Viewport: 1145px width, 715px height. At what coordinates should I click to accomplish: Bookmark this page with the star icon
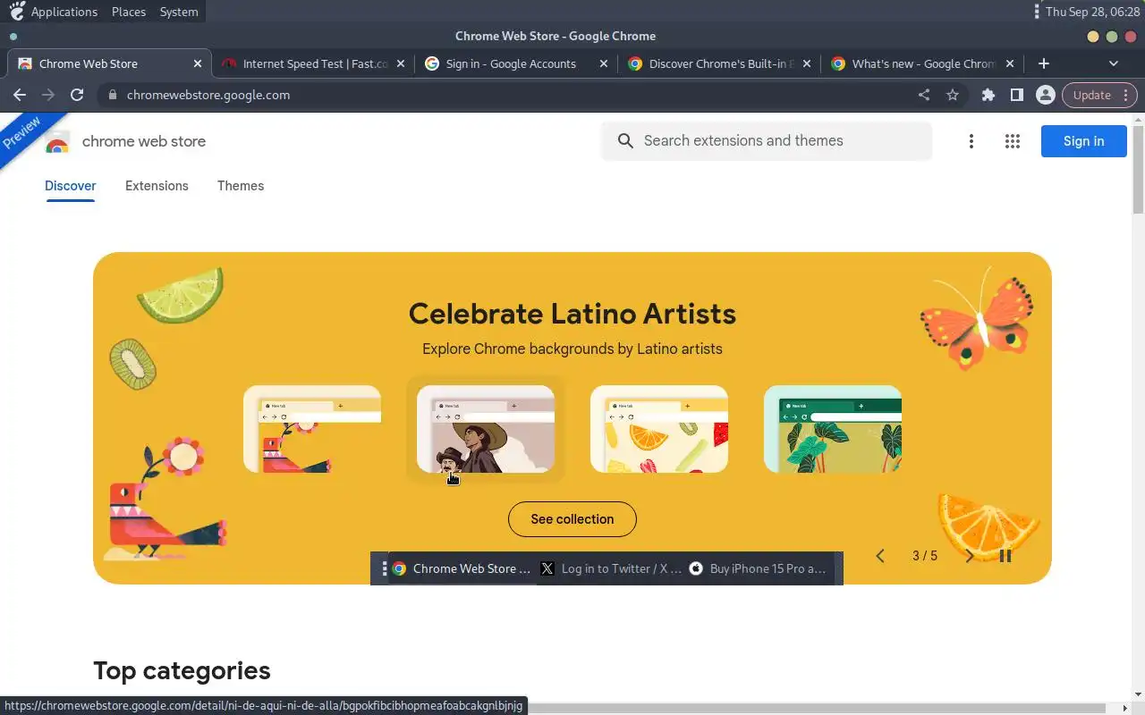pyautogui.click(x=953, y=95)
